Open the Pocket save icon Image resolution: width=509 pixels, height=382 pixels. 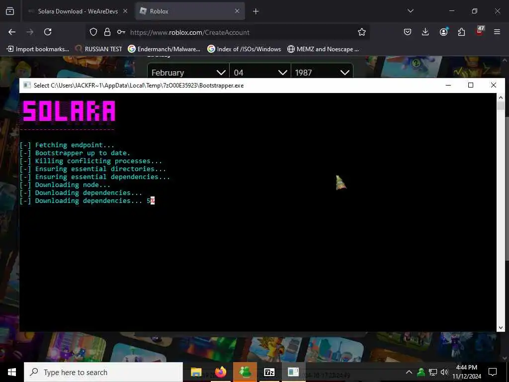point(408,32)
